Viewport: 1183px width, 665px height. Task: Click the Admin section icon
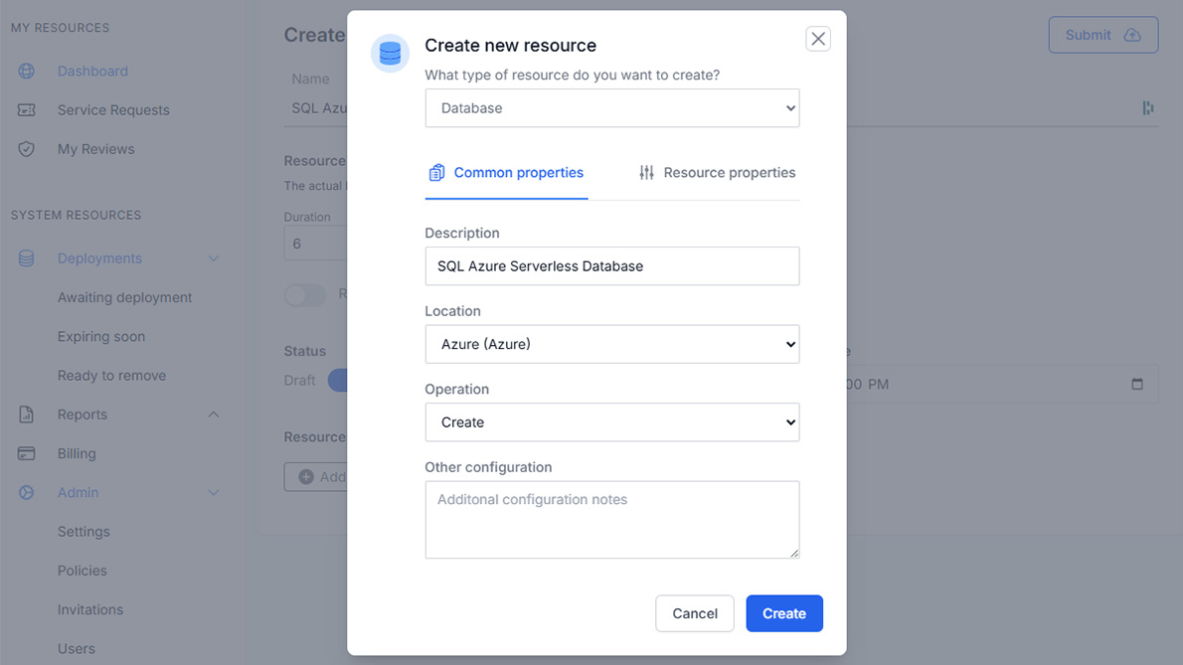(x=27, y=493)
